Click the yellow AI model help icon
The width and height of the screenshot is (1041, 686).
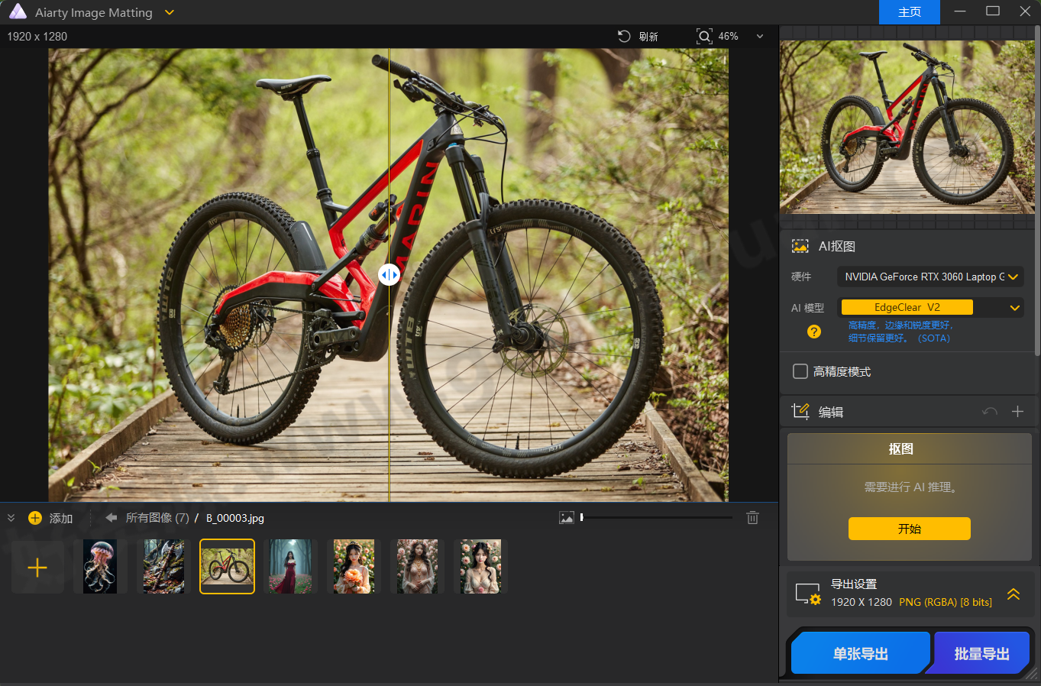814,332
